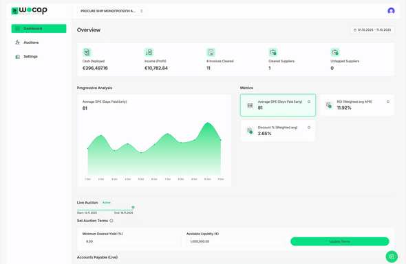Click the info icon beside Set Auction Terms
406x264 pixels.
click(x=111, y=221)
